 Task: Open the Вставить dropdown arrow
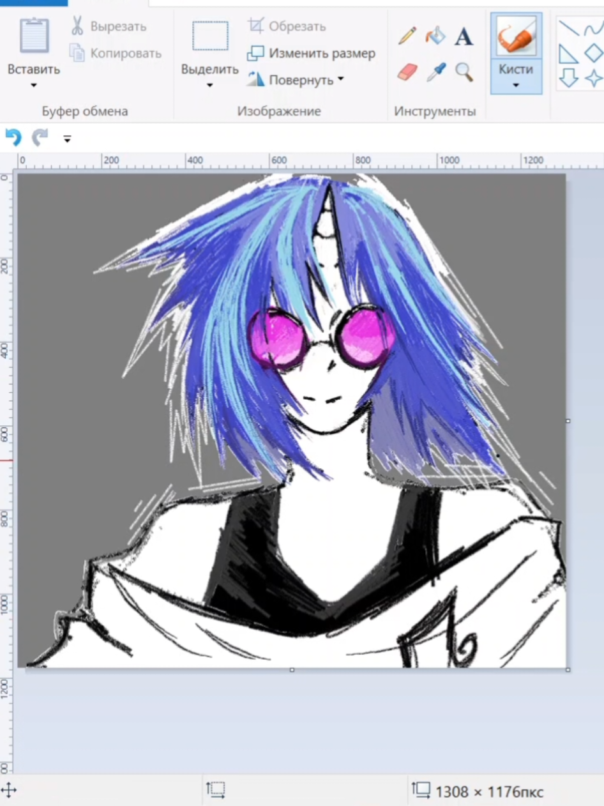(x=34, y=85)
